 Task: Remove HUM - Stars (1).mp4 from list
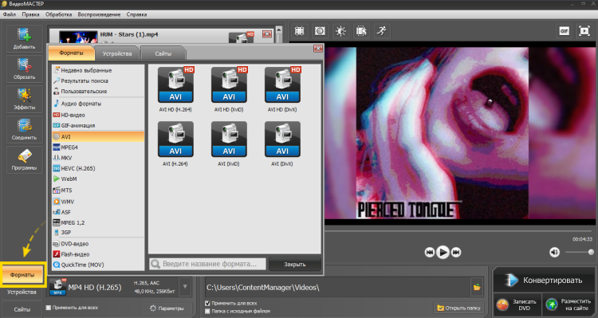267,34
